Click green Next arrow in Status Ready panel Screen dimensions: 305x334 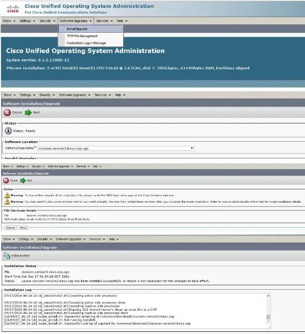point(28,112)
